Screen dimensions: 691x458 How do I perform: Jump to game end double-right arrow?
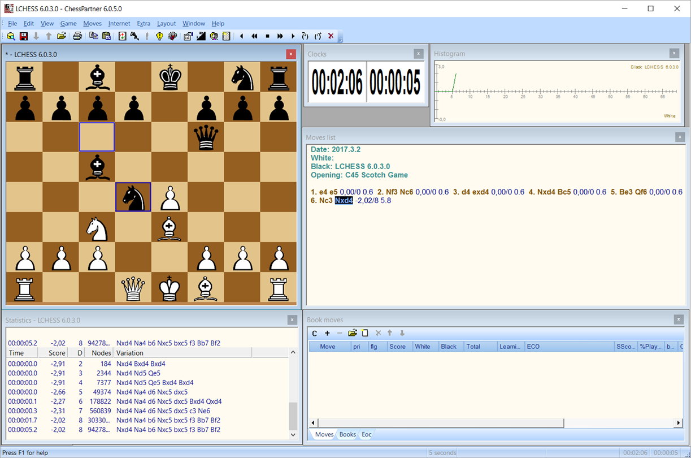click(280, 36)
